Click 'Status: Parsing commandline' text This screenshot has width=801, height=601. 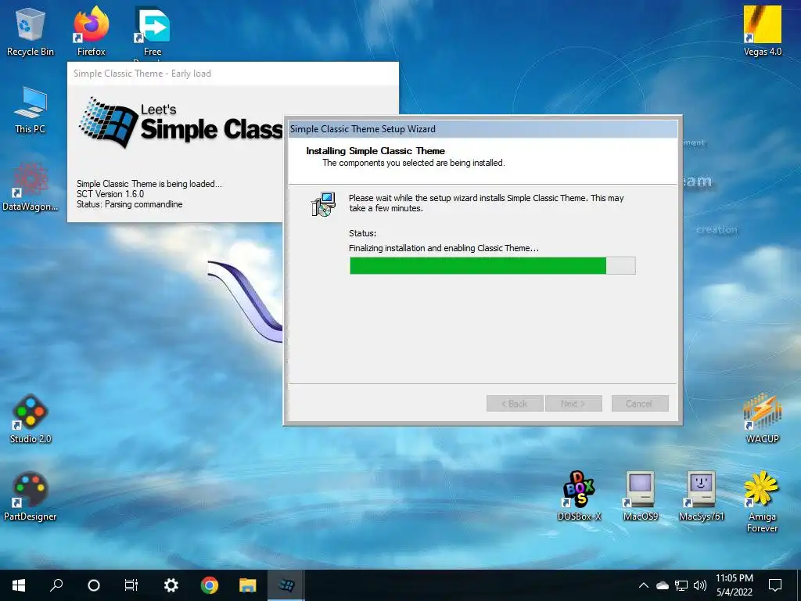(130, 204)
